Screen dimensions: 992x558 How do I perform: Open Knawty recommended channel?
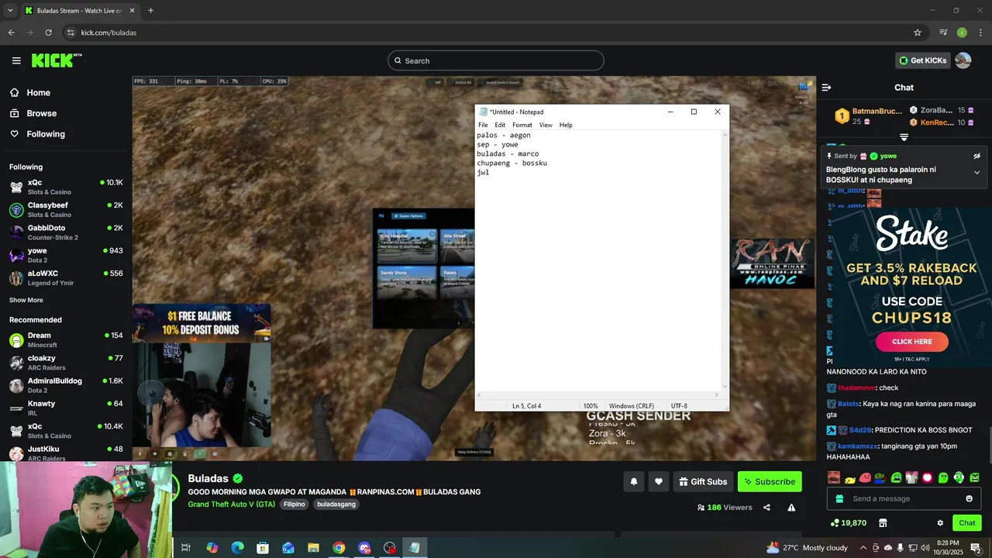click(x=66, y=408)
